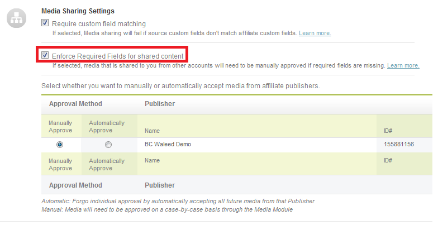Screen dimensions: 438x225
Task: Click the lower Manually Approve subheader
Action: 60,165
